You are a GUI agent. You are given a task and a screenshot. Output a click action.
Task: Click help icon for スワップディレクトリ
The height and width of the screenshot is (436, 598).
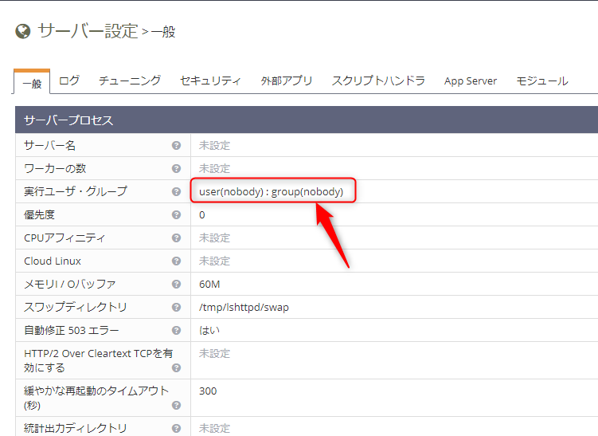point(176,307)
